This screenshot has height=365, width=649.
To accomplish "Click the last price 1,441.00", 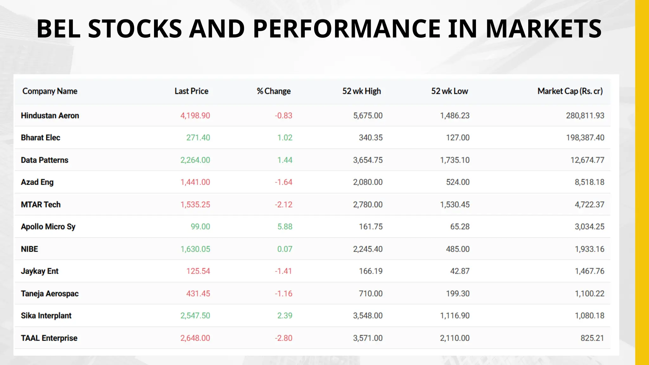I will coord(195,182).
